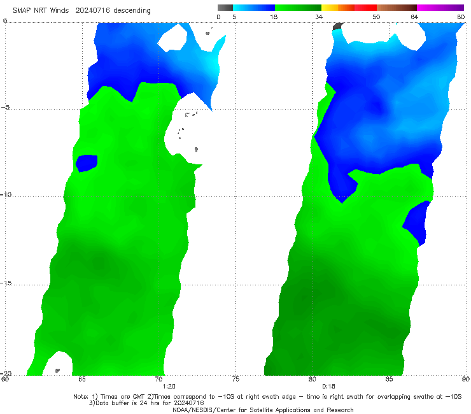Viewport: 471px width, 414px height.
Task: Click the latitude axis label "-20"
Action: 6,373
